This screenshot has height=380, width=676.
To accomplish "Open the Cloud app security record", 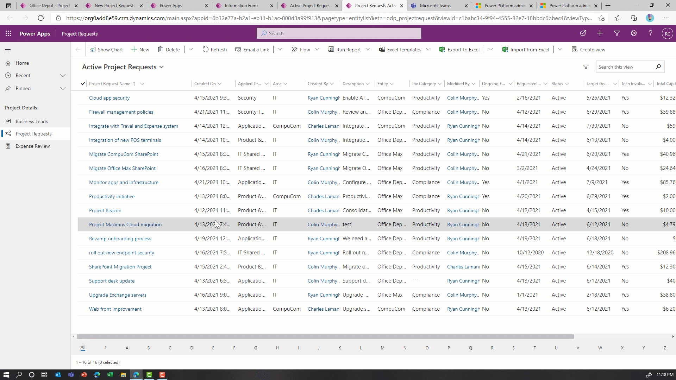I will [109, 98].
